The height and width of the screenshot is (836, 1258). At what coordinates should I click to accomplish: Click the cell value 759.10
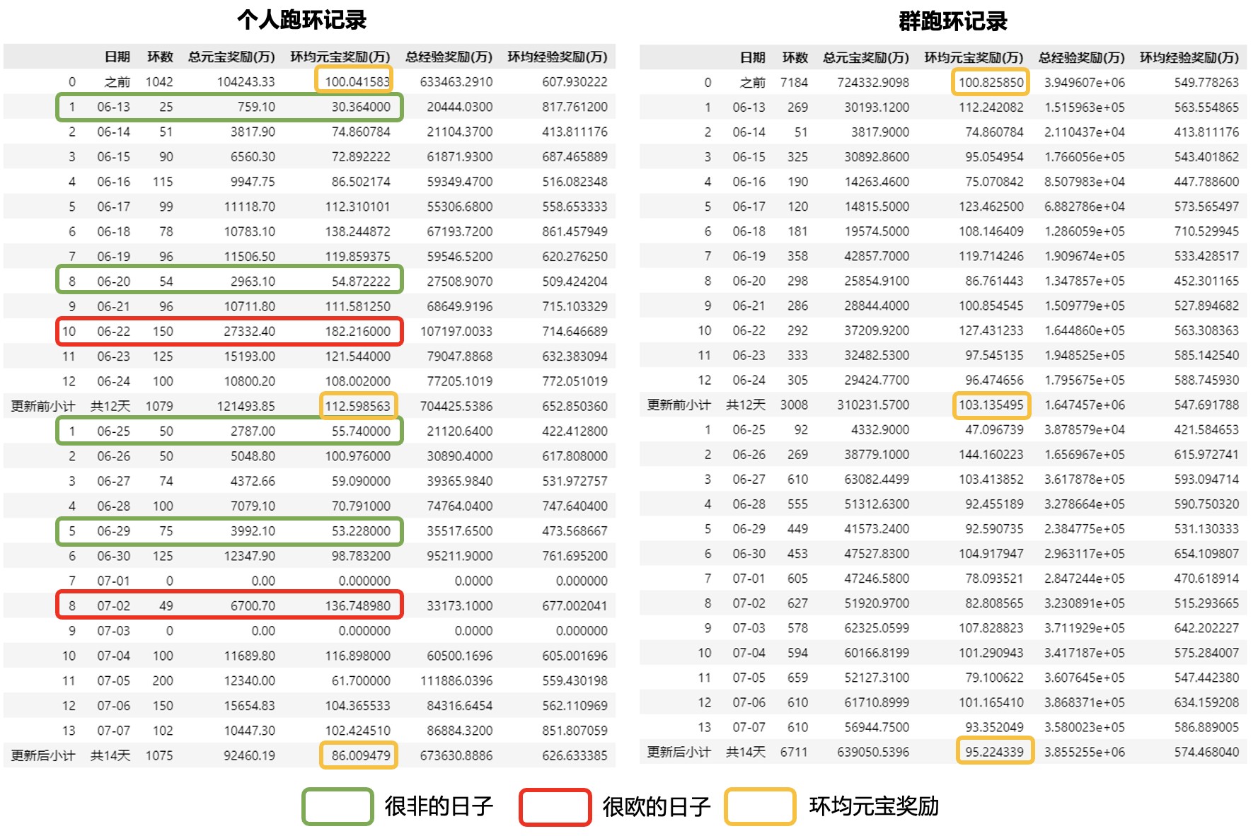[x=256, y=107]
